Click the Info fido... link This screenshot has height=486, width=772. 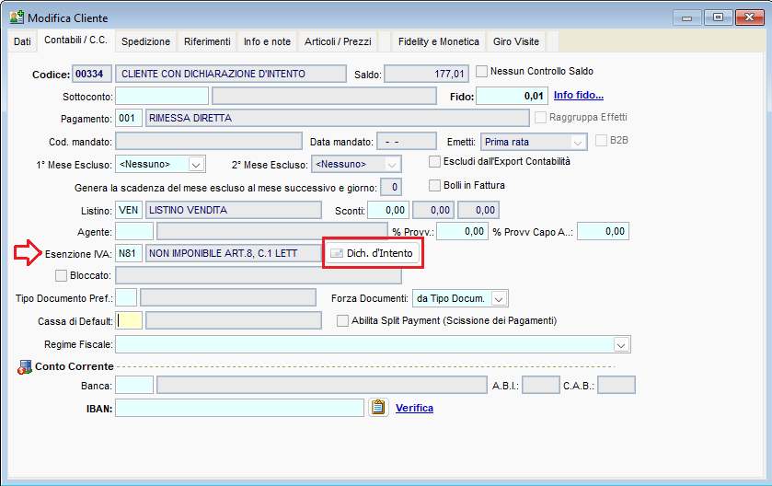tap(578, 95)
